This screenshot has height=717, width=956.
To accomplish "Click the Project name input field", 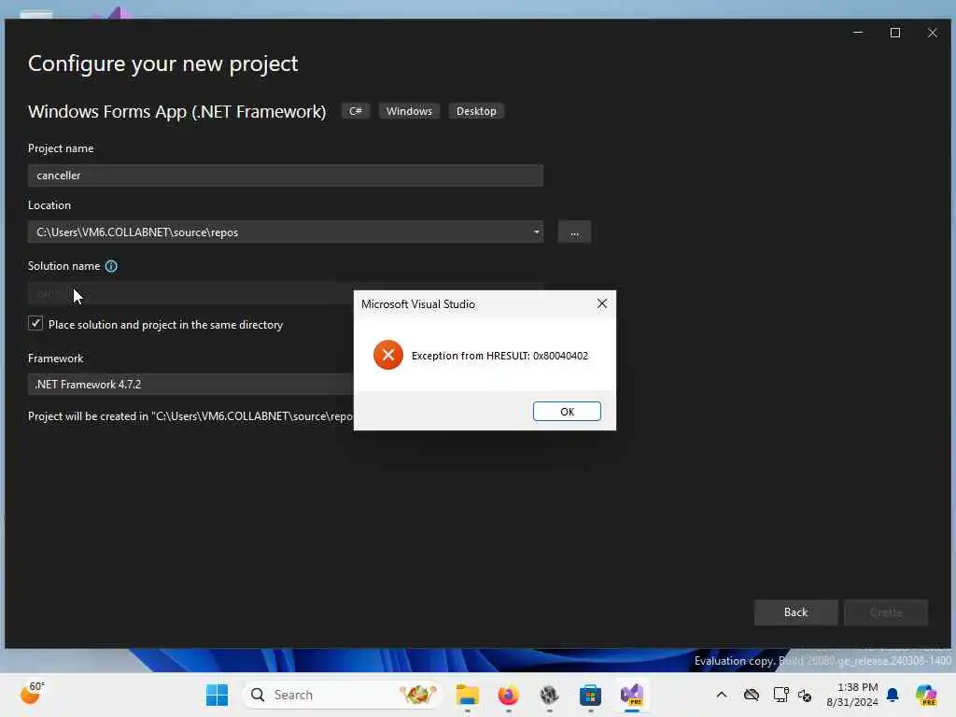I will [x=286, y=176].
